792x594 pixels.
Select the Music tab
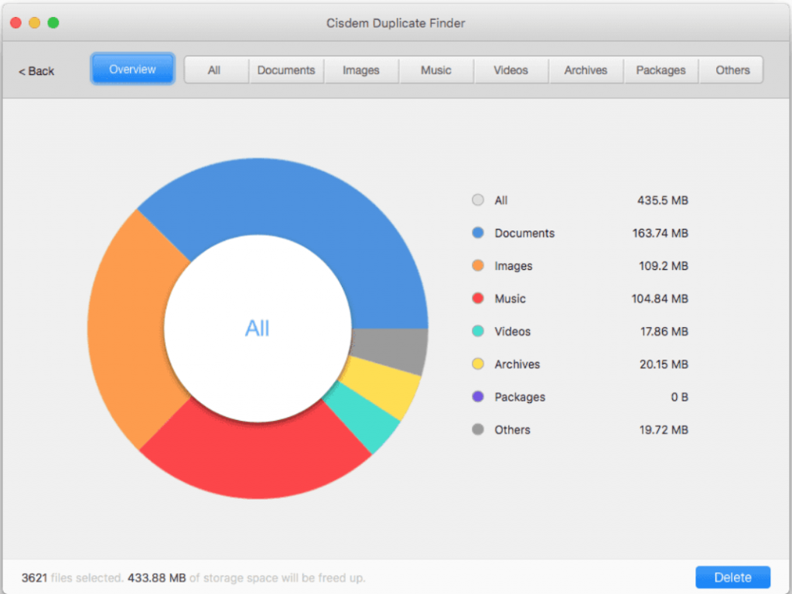pos(435,70)
